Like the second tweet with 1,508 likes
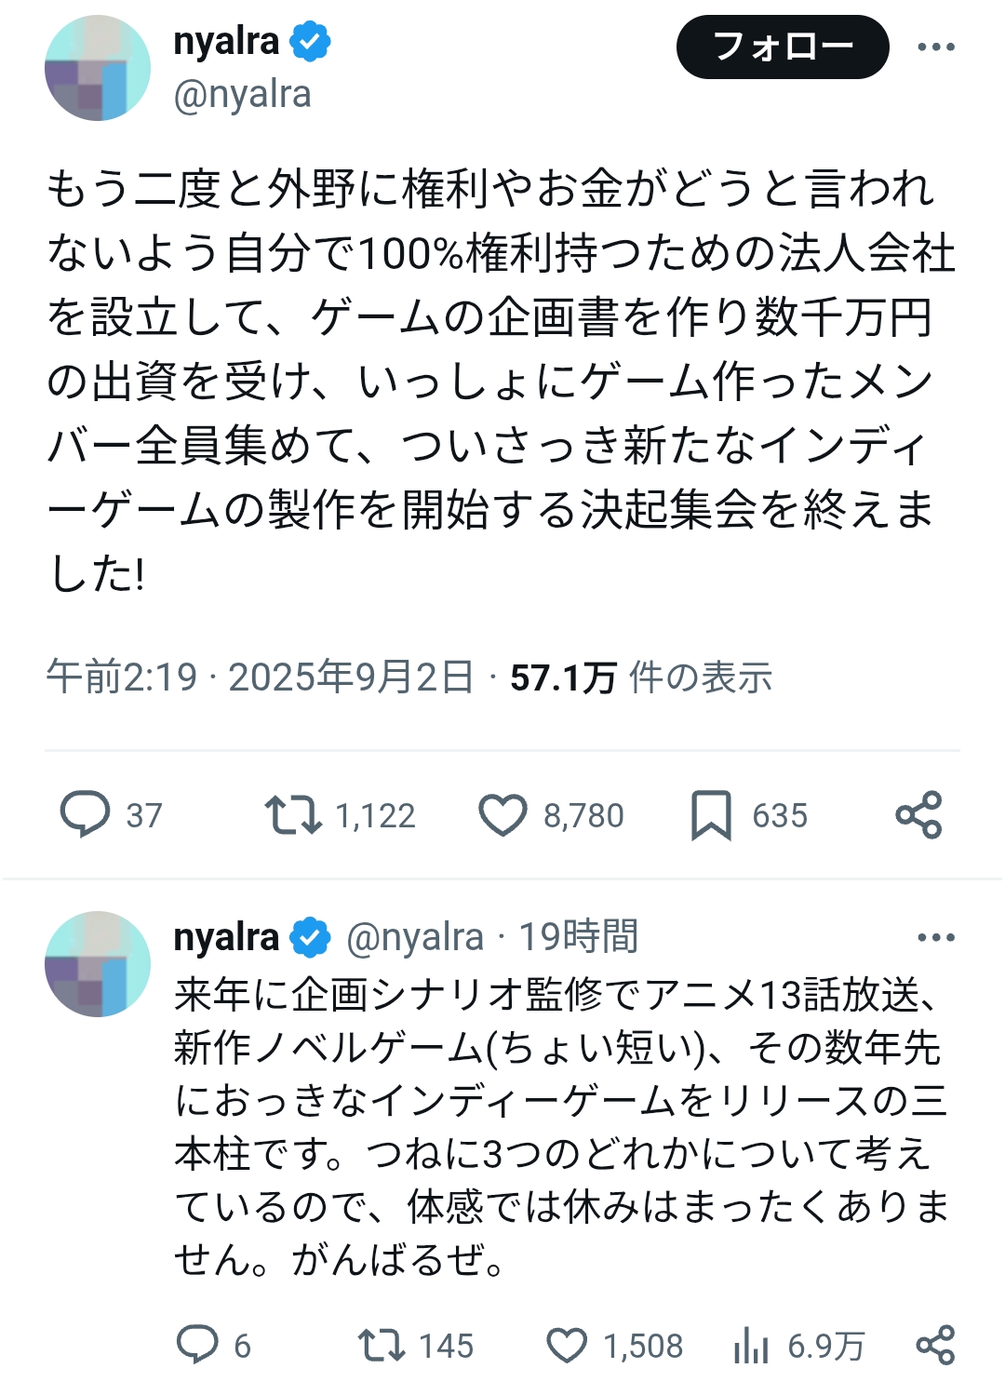The width and height of the screenshot is (1005, 1395). pyautogui.click(x=566, y=1345)
